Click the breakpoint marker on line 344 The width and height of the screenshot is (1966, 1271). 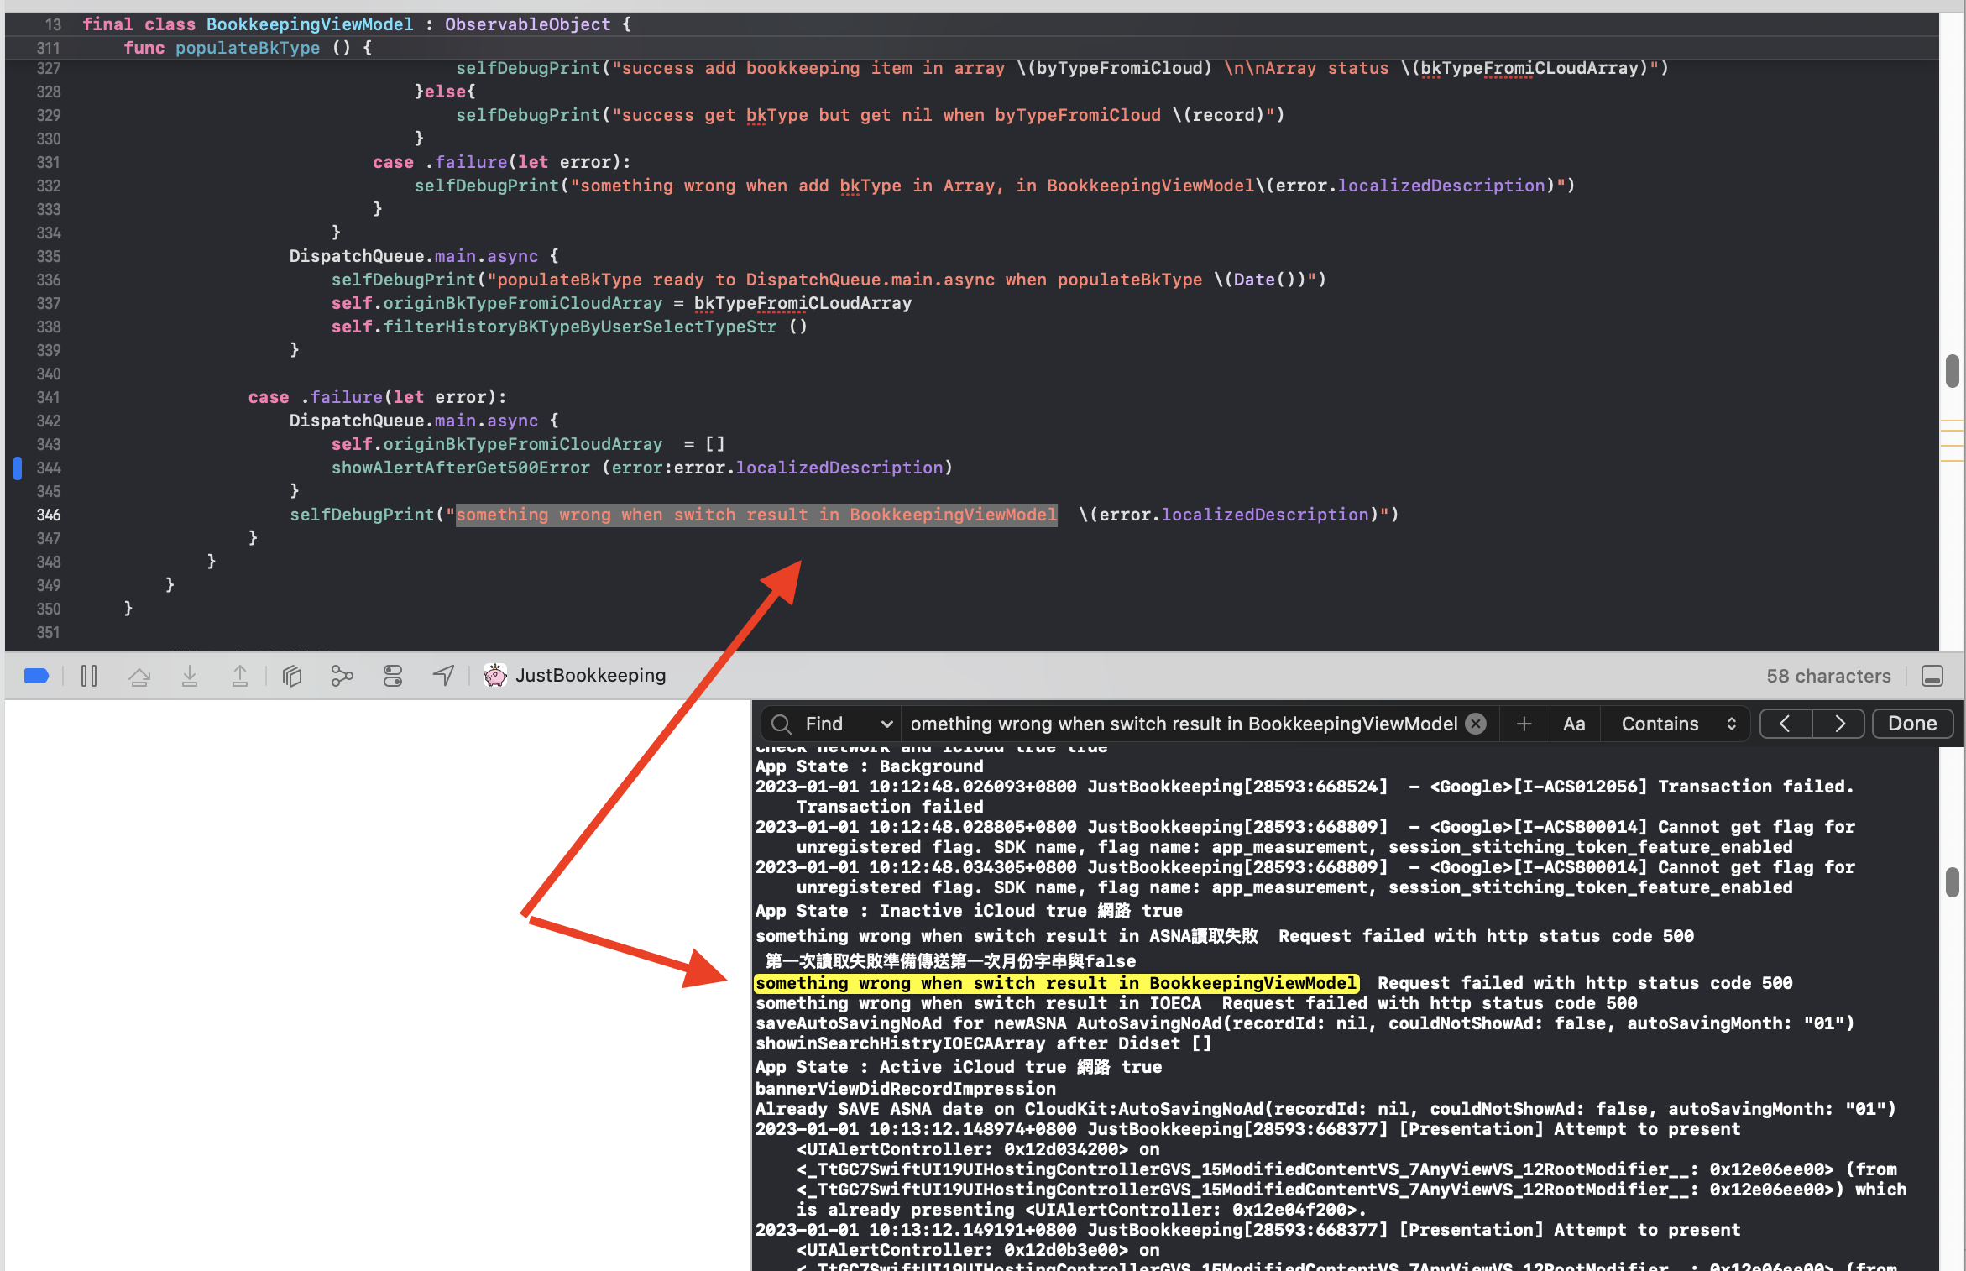(18, 468)
